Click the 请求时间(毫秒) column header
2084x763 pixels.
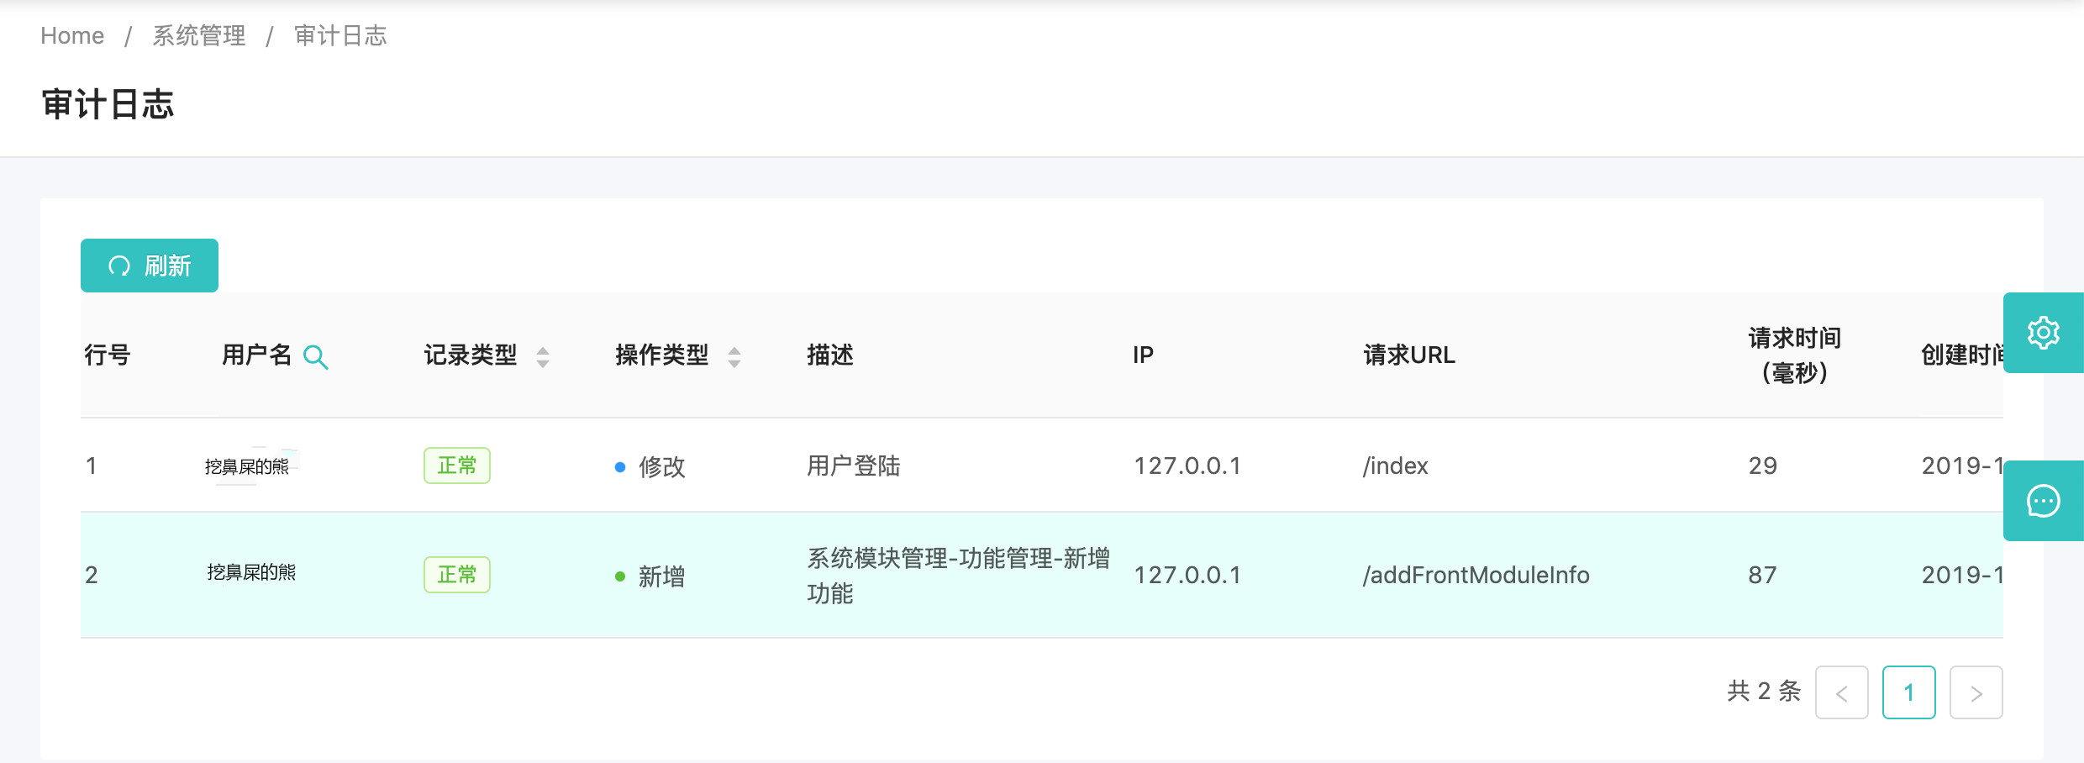coord(1794,355)
